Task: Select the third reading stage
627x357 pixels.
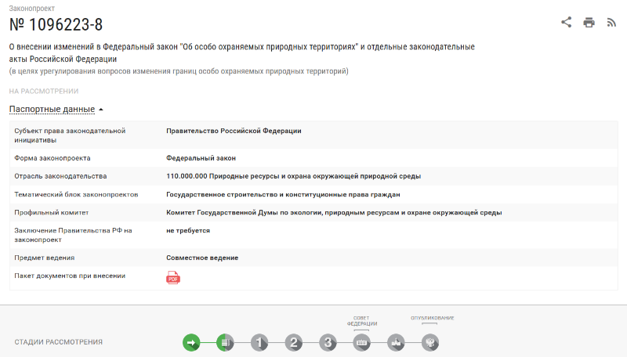Action: pyautogui.click(x=328, y=342)
